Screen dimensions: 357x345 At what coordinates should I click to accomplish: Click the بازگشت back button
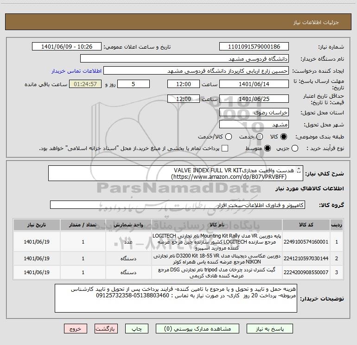[106, 329]
